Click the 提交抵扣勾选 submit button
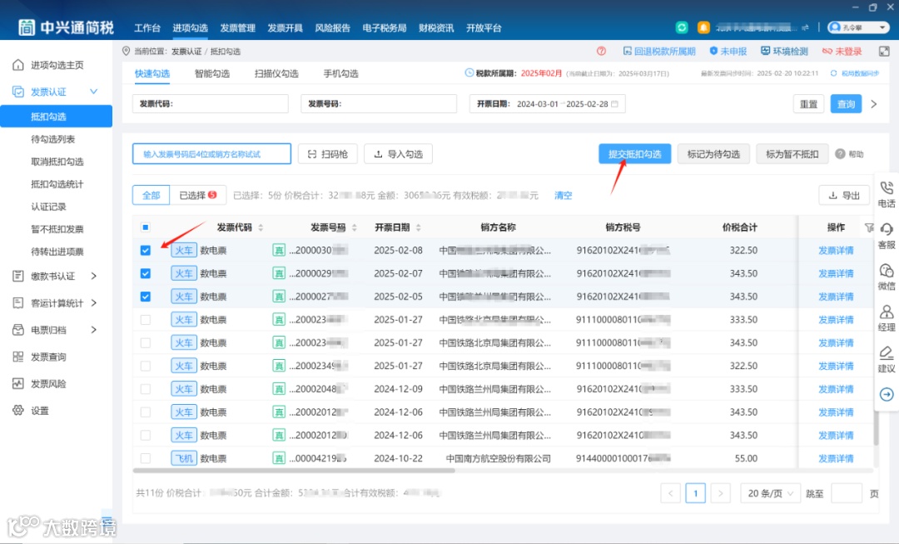The image size is (899, 544). pyautogui.click(x=634, y=154)
